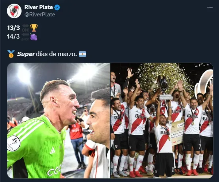219x182 pixels.
Task: Click the trophy emoji after 13/3
Action: pyautogui.click(x=34, y=28)
